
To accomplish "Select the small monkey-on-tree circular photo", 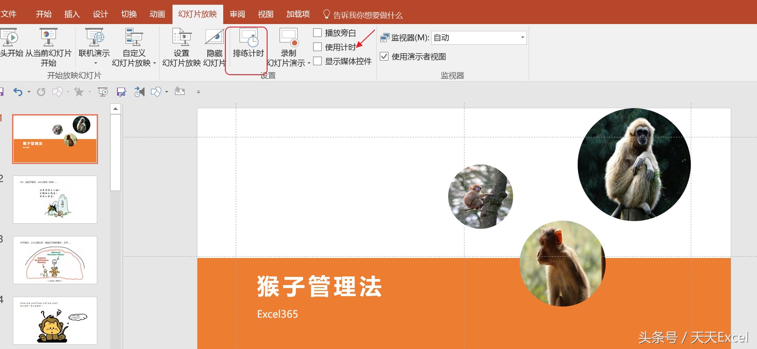I will (480, 196).
